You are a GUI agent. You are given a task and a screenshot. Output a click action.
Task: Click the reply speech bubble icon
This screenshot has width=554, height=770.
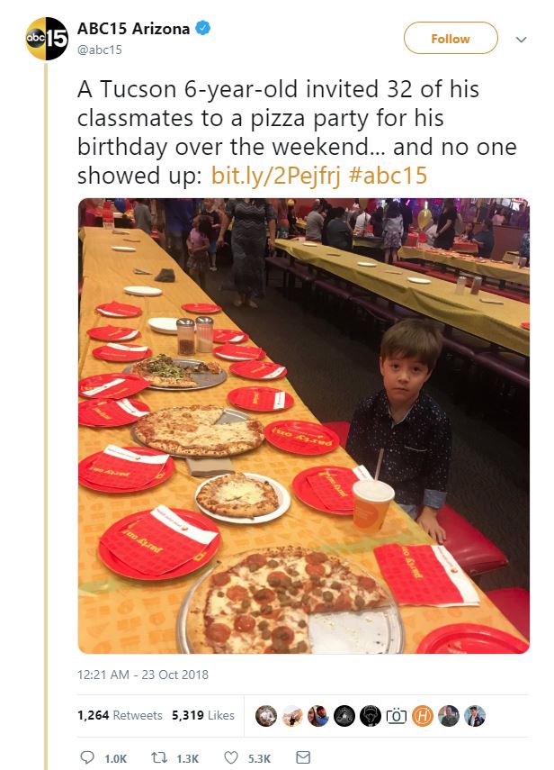pos(86,757)
